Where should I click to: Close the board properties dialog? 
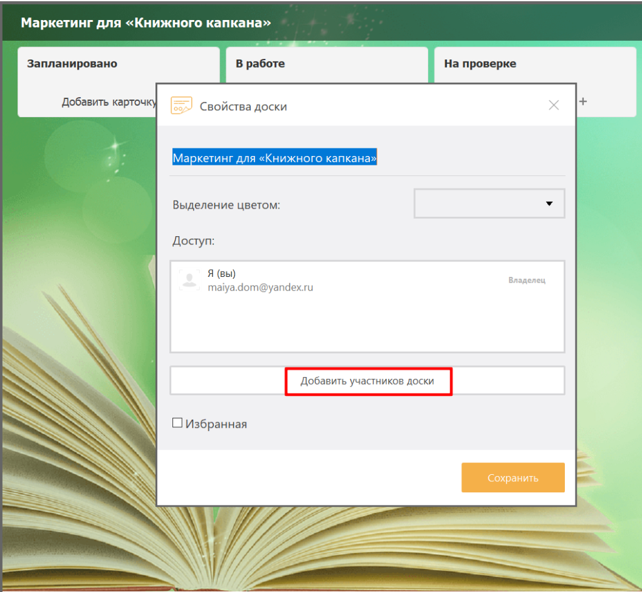pos(554,105)
